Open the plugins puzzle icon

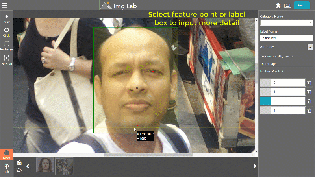278,6
